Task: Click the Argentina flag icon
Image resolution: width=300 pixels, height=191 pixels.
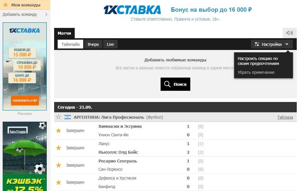Action: 68,117
